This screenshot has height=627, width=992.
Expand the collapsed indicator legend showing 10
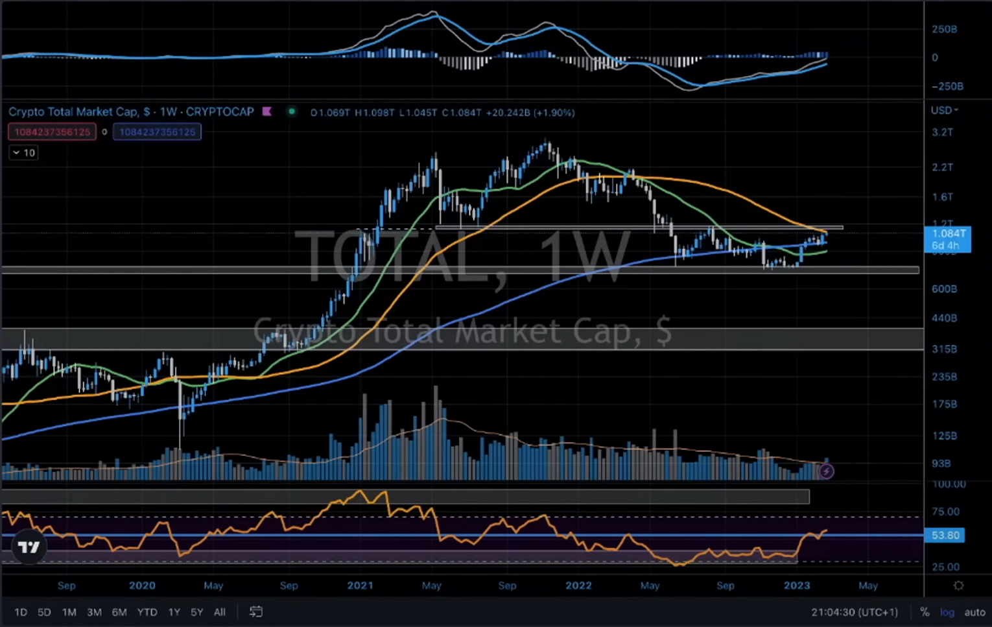tap(24, 152)
